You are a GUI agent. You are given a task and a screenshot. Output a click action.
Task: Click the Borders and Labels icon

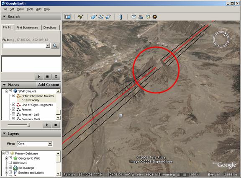[x=15, y=173]
